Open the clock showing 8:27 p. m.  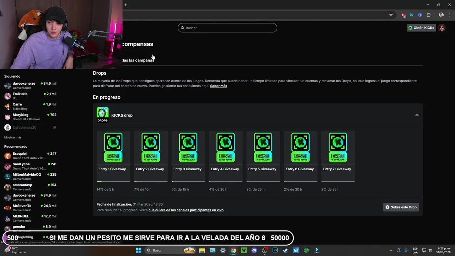pos(444,250)
